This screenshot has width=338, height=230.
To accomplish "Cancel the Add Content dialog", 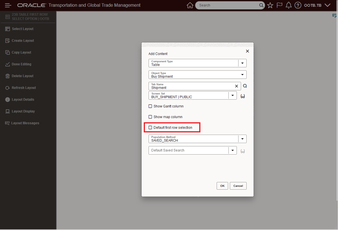I will tap(238, 186).
